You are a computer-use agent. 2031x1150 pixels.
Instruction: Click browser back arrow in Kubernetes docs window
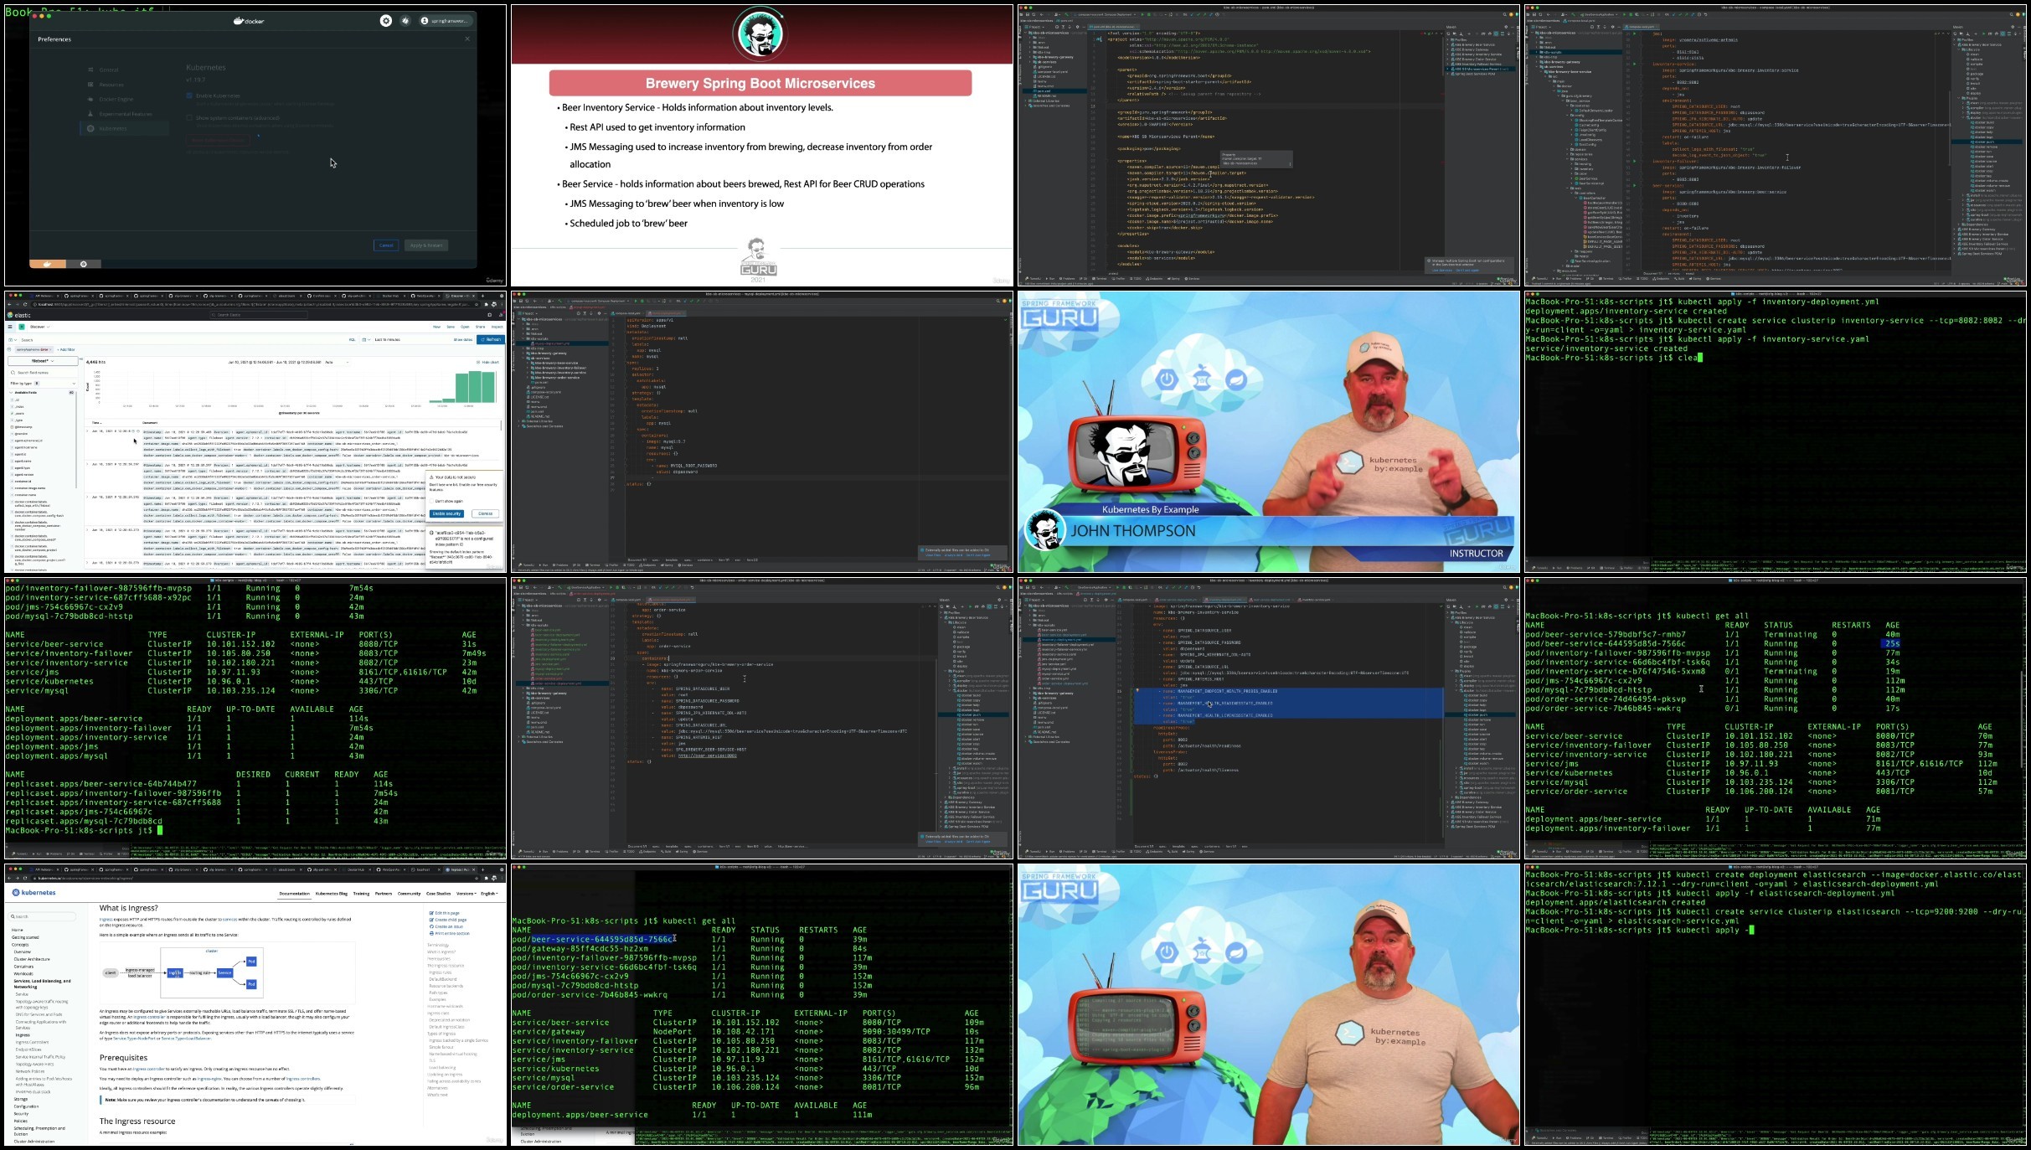pyautogui.click(x=9, y=878)
